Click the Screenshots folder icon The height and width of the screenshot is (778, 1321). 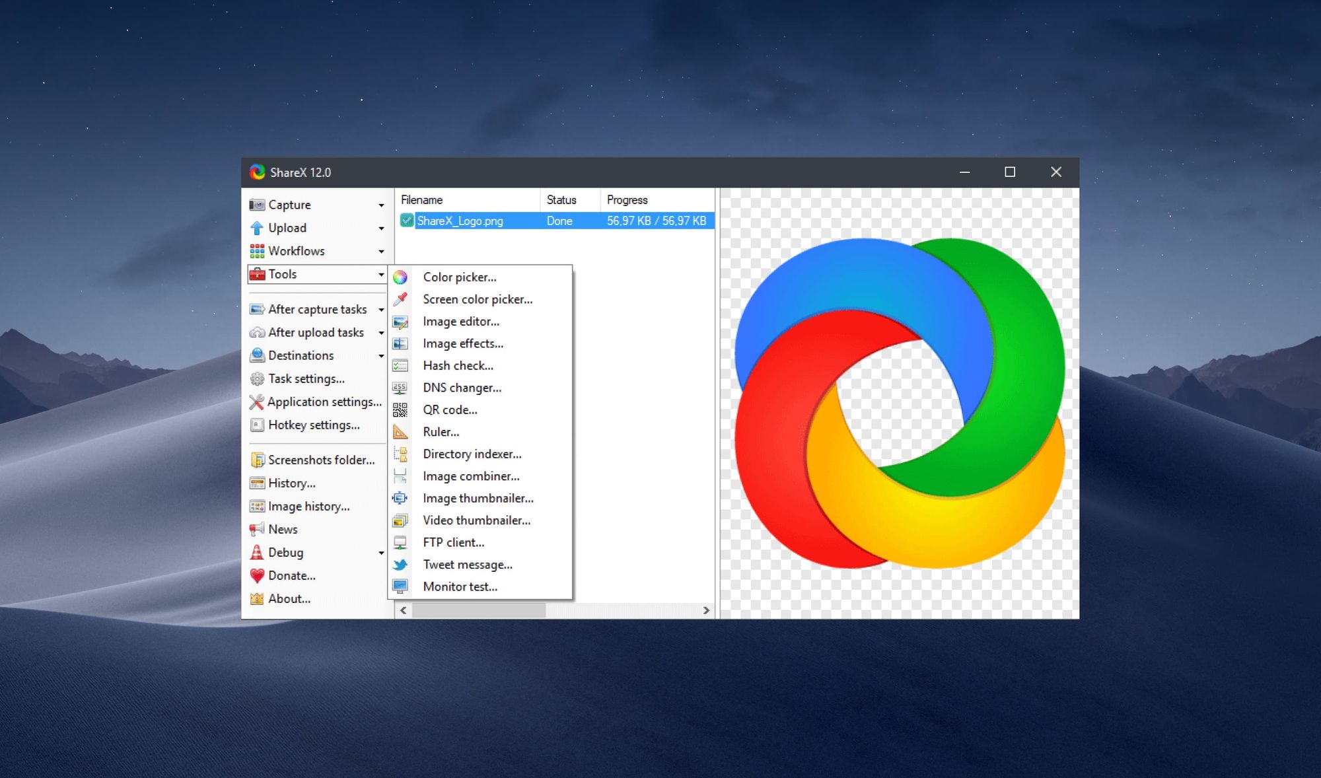point(257,460)
